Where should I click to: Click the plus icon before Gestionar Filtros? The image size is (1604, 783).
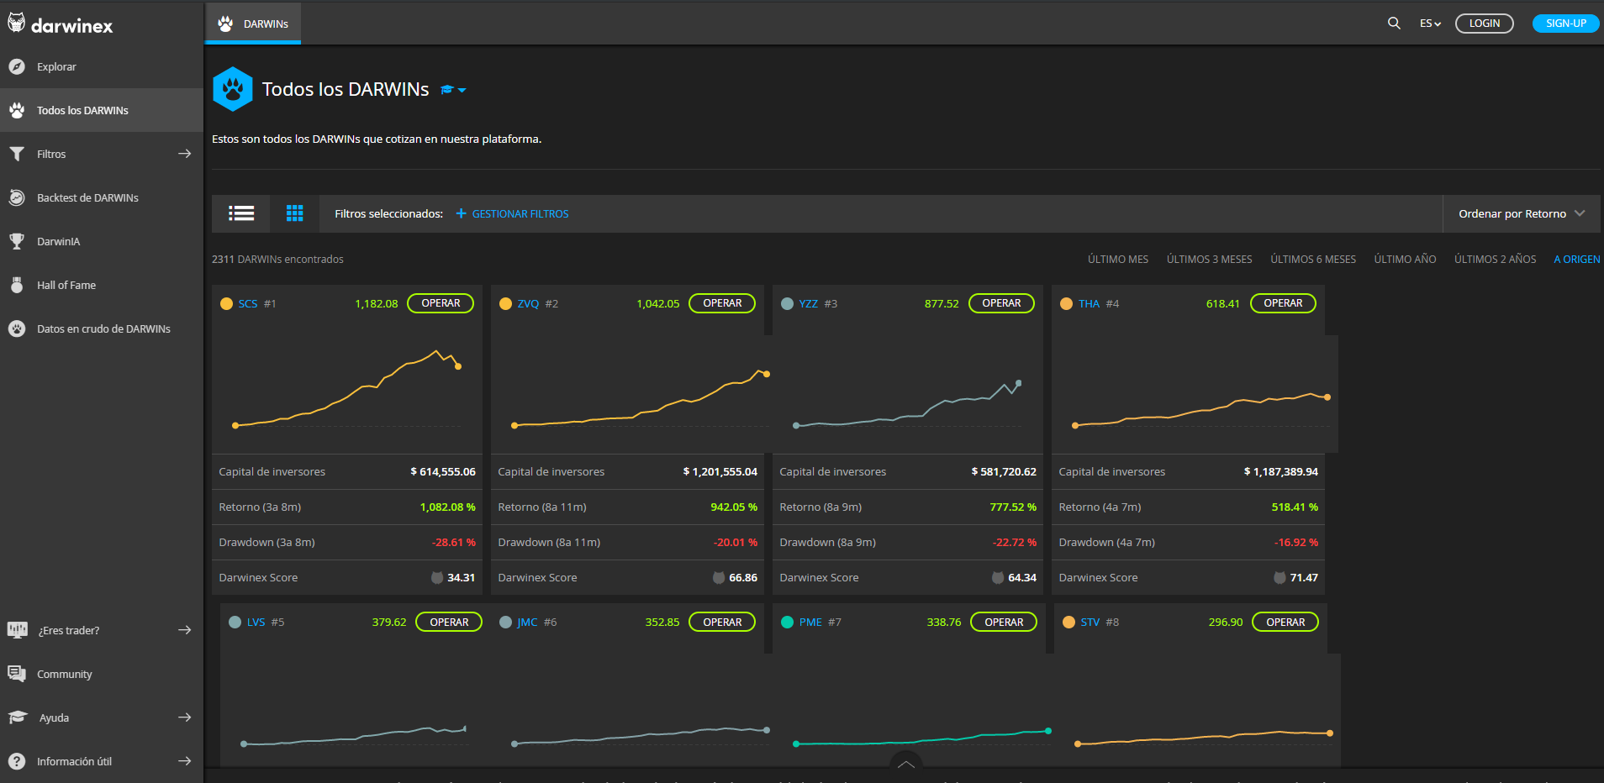click(461, 213)
